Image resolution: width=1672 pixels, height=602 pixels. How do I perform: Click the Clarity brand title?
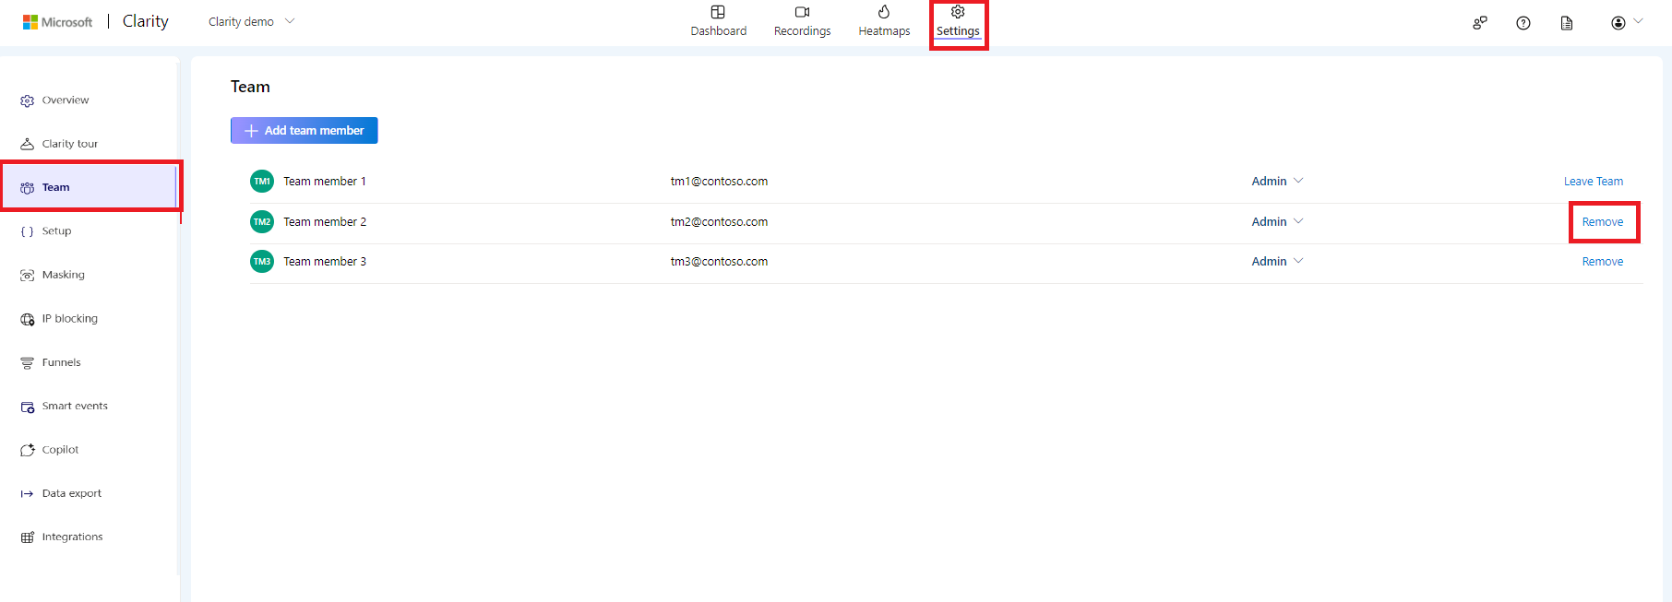coord(146,21)
